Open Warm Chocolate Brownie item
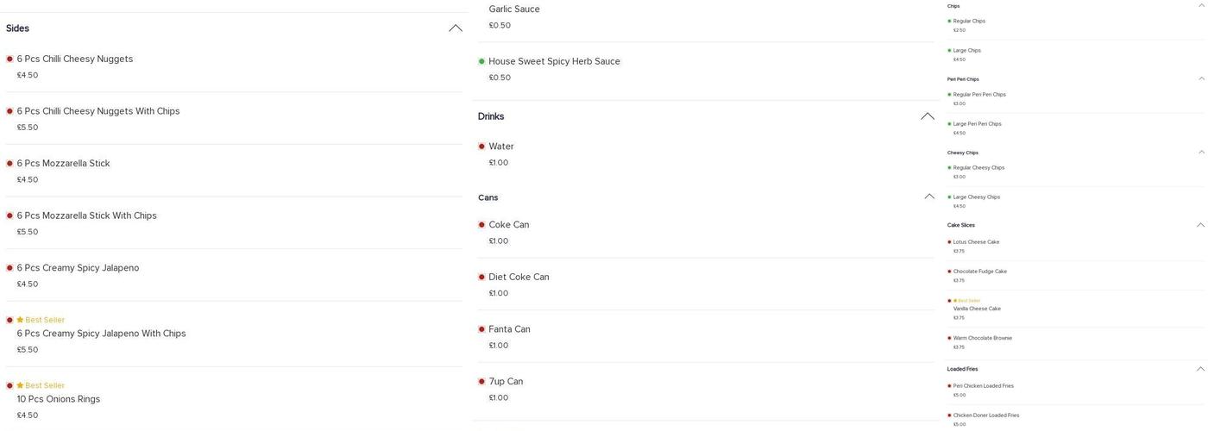Screen dimensions: 1208x431 pos(982,338)
